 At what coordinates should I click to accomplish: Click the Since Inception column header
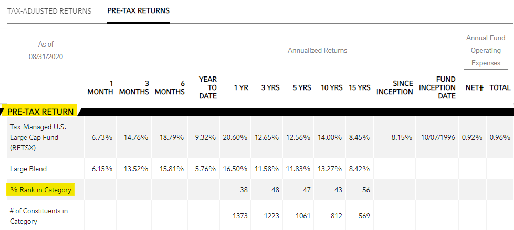[395, 87]
